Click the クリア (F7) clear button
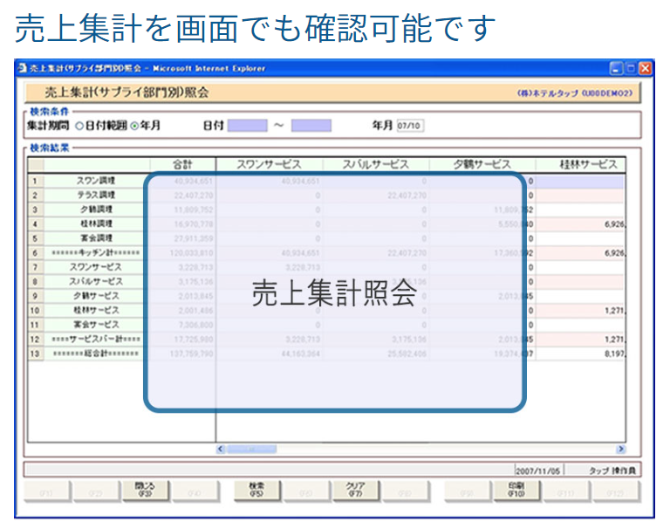Viewport: 670px width, 529px height. pos(355,490)
